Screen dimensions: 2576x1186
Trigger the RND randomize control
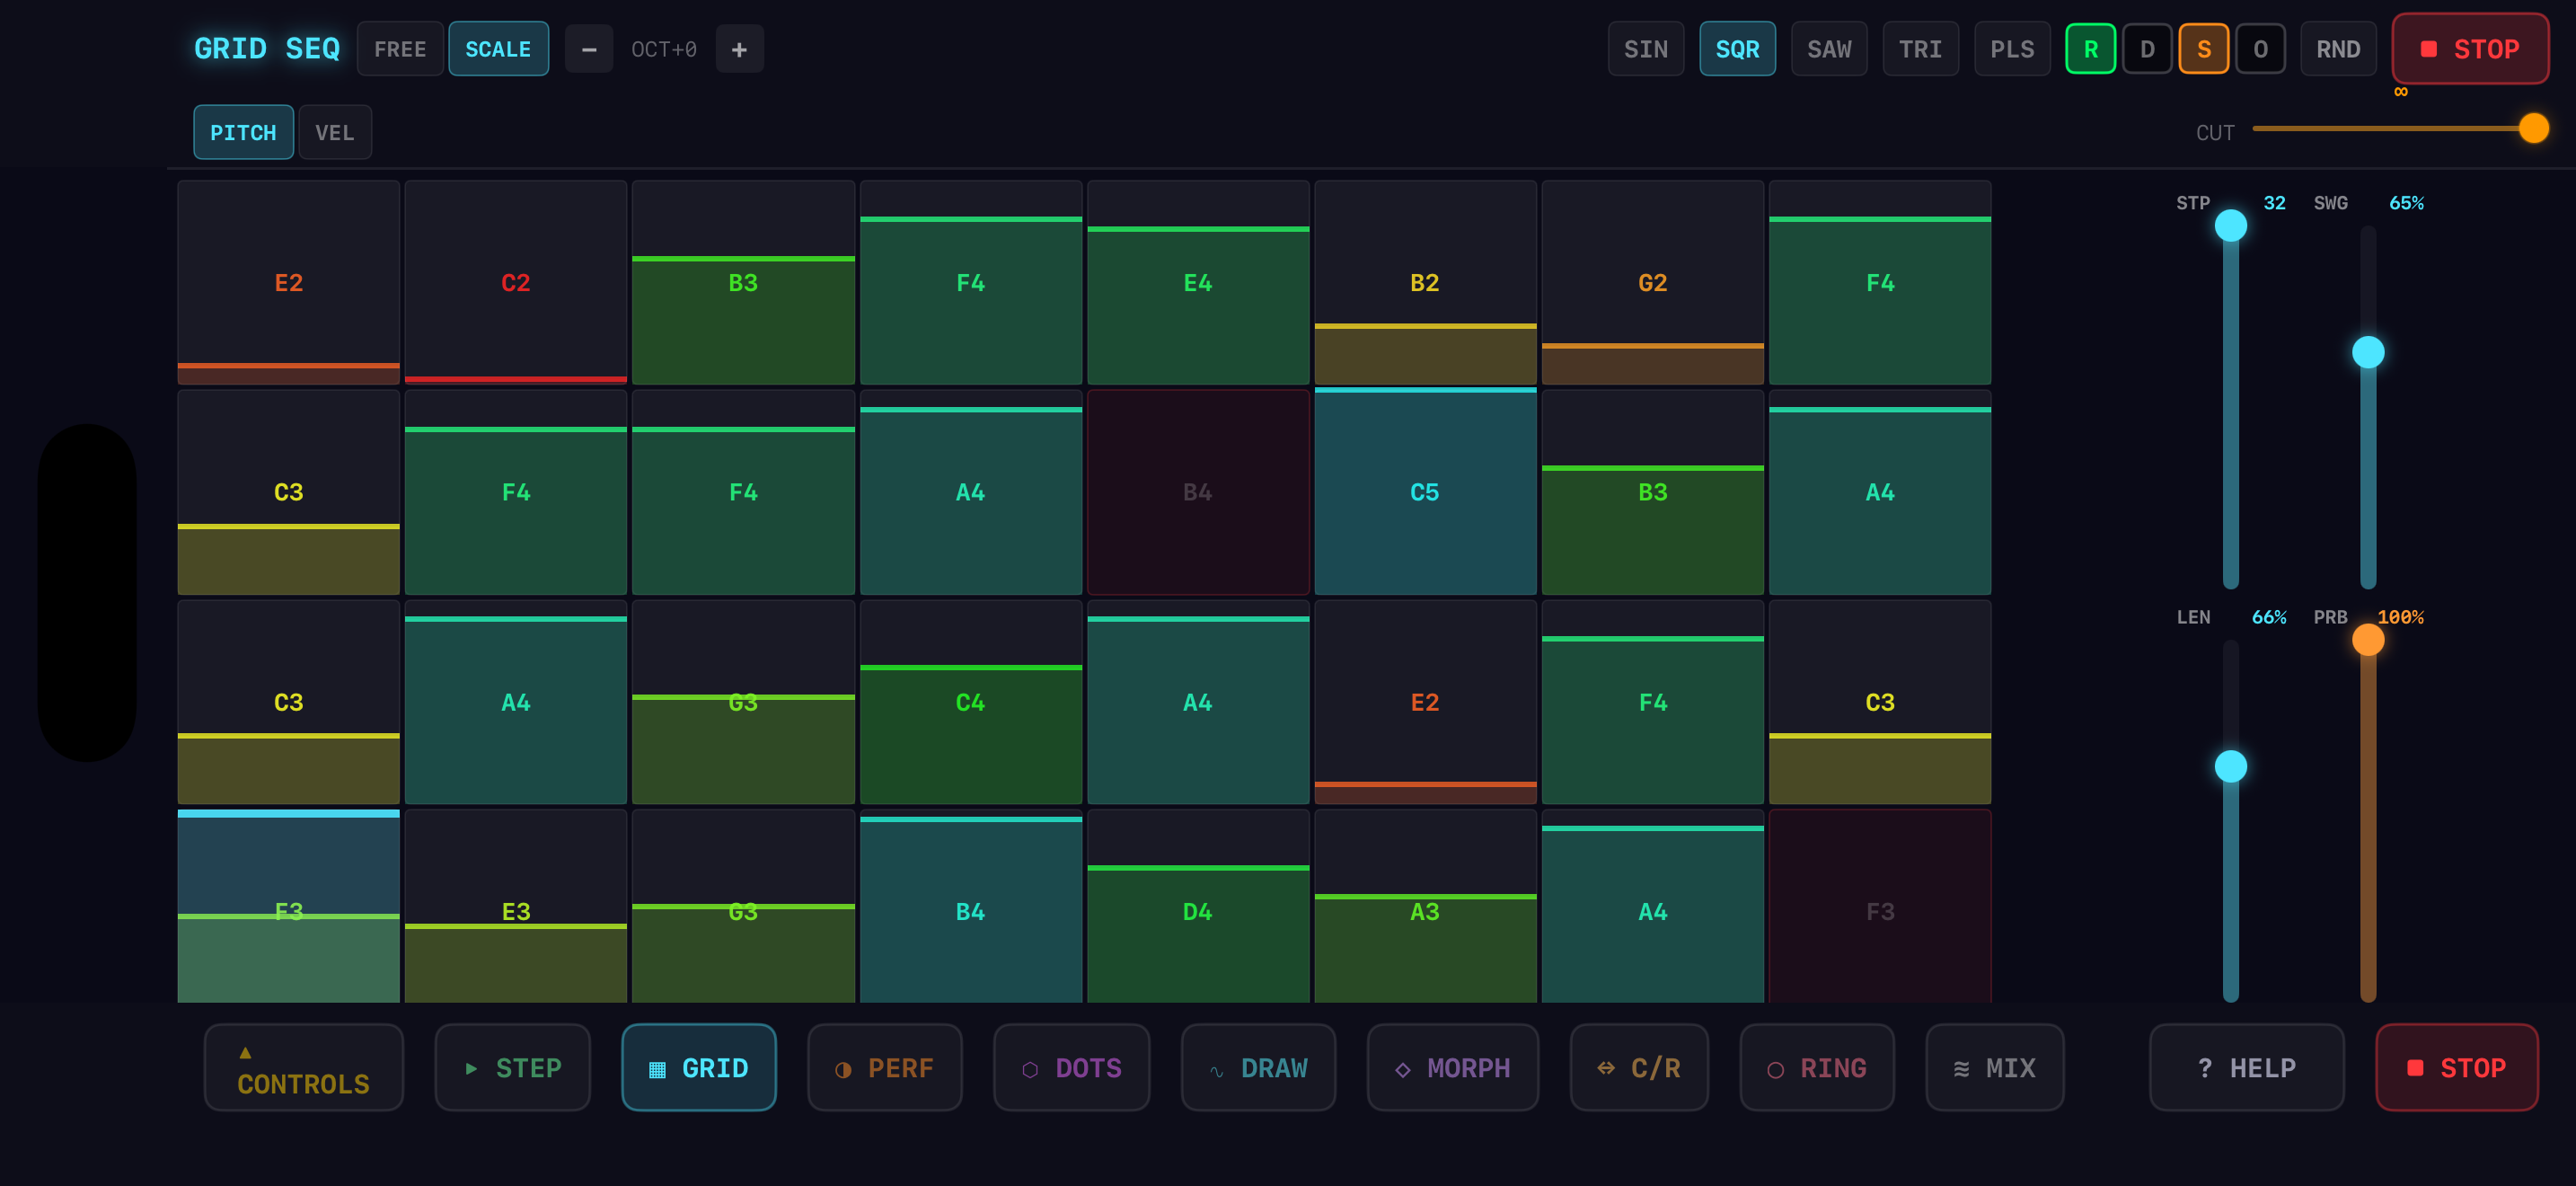2338,48
